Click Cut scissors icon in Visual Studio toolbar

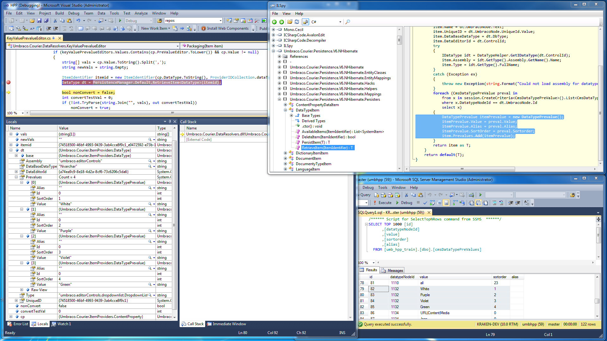(55, 21)
